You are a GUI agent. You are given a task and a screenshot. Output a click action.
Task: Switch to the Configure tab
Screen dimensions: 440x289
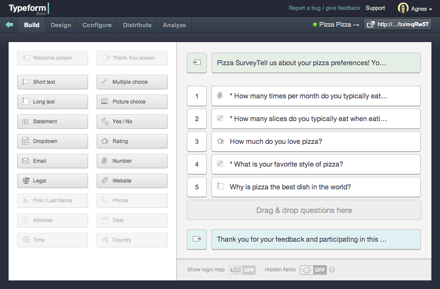coord(97,25)
